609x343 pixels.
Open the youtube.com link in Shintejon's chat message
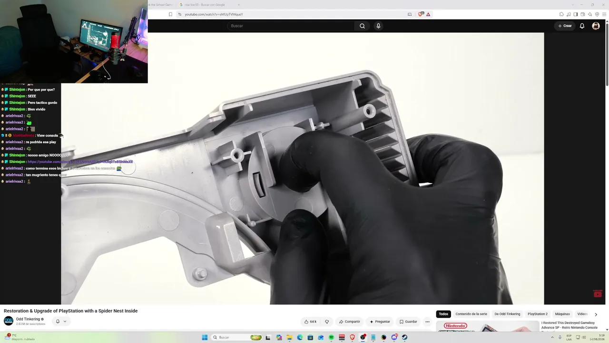[80, 161]
